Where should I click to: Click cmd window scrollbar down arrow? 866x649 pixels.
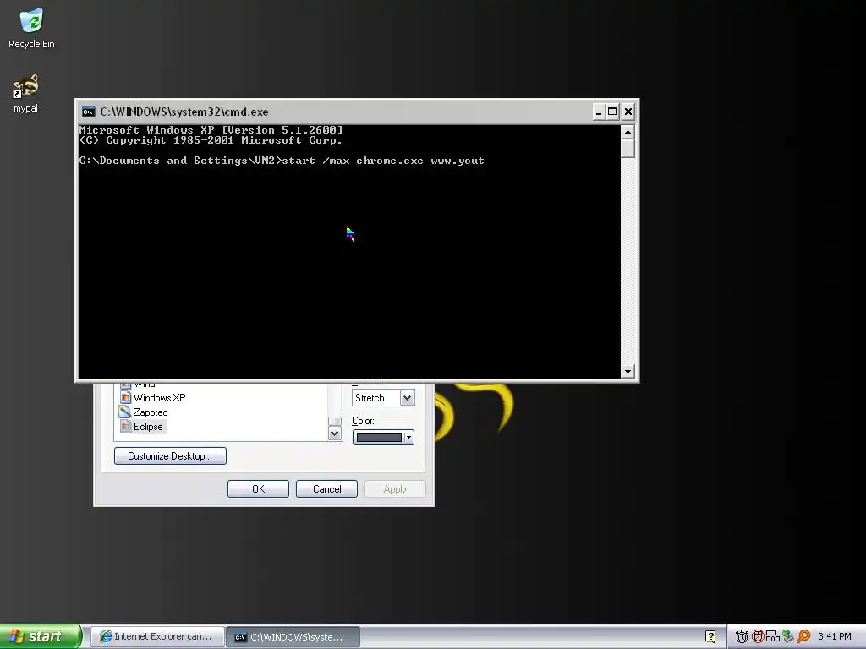click(x=628, y=372)
